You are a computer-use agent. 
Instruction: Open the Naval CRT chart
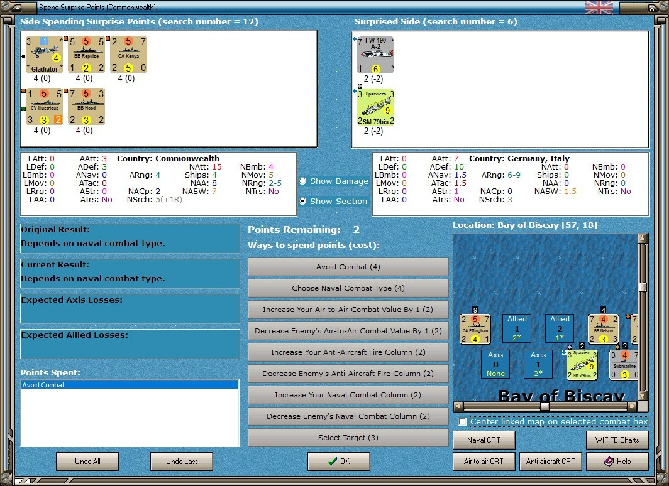[484, 440]
